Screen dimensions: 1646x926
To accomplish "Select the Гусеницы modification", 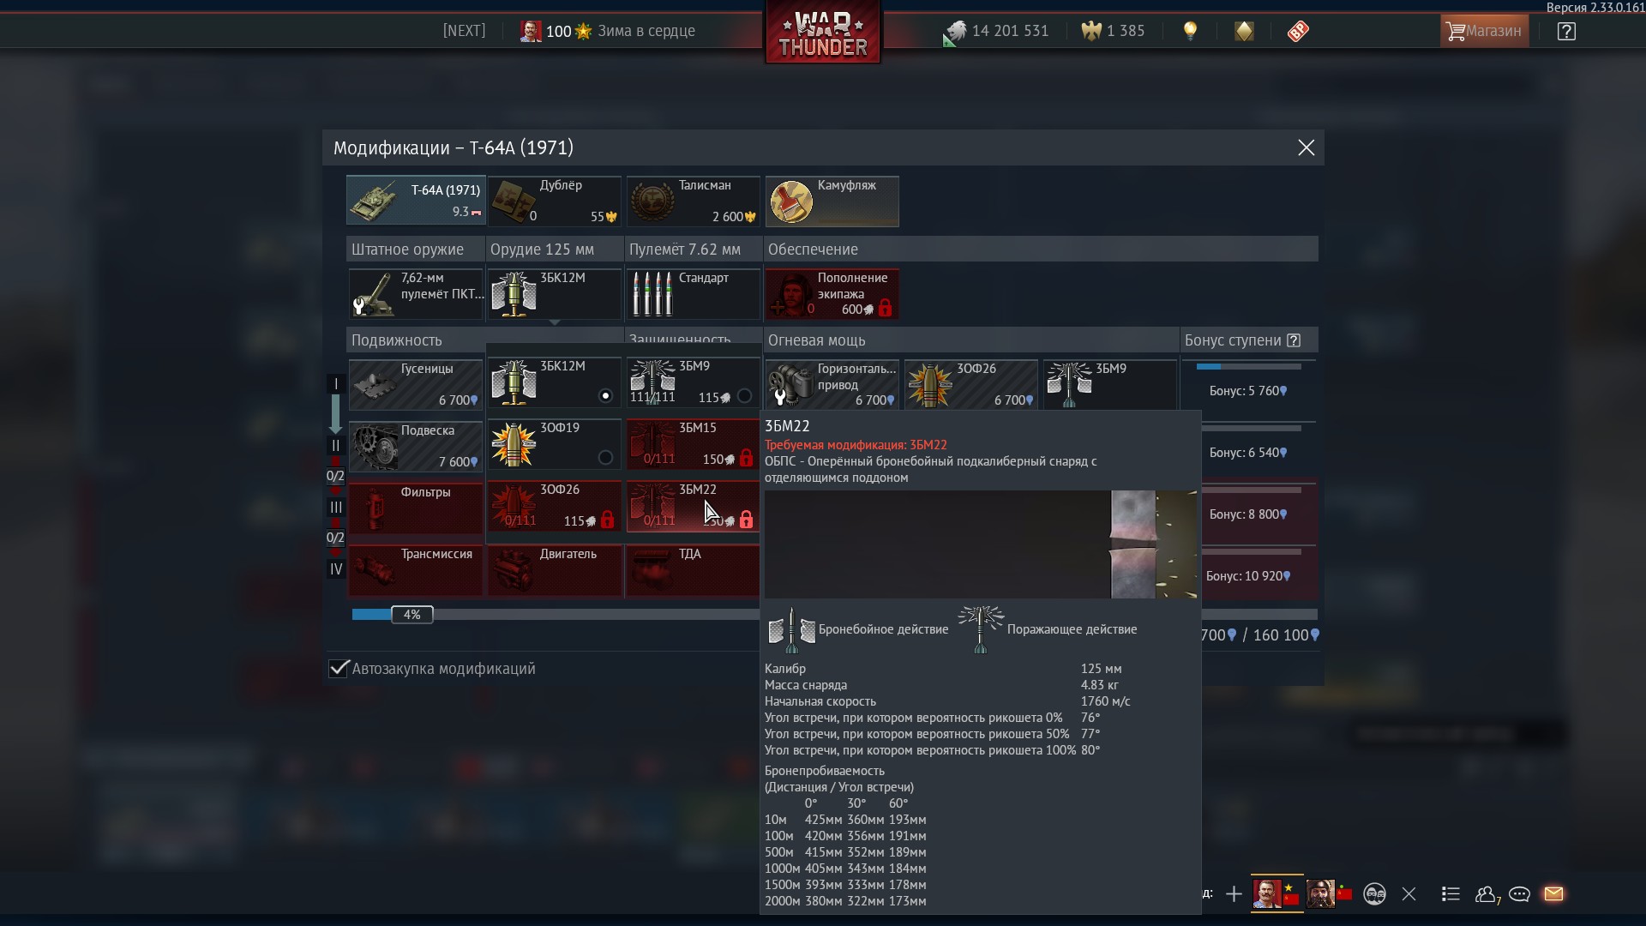I will (x=416, y=384).
